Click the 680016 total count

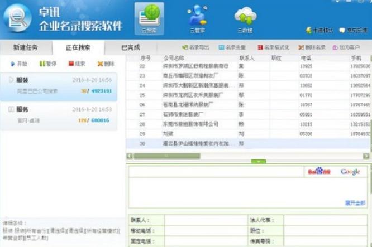pyautogui.click(x=100, y=120)
